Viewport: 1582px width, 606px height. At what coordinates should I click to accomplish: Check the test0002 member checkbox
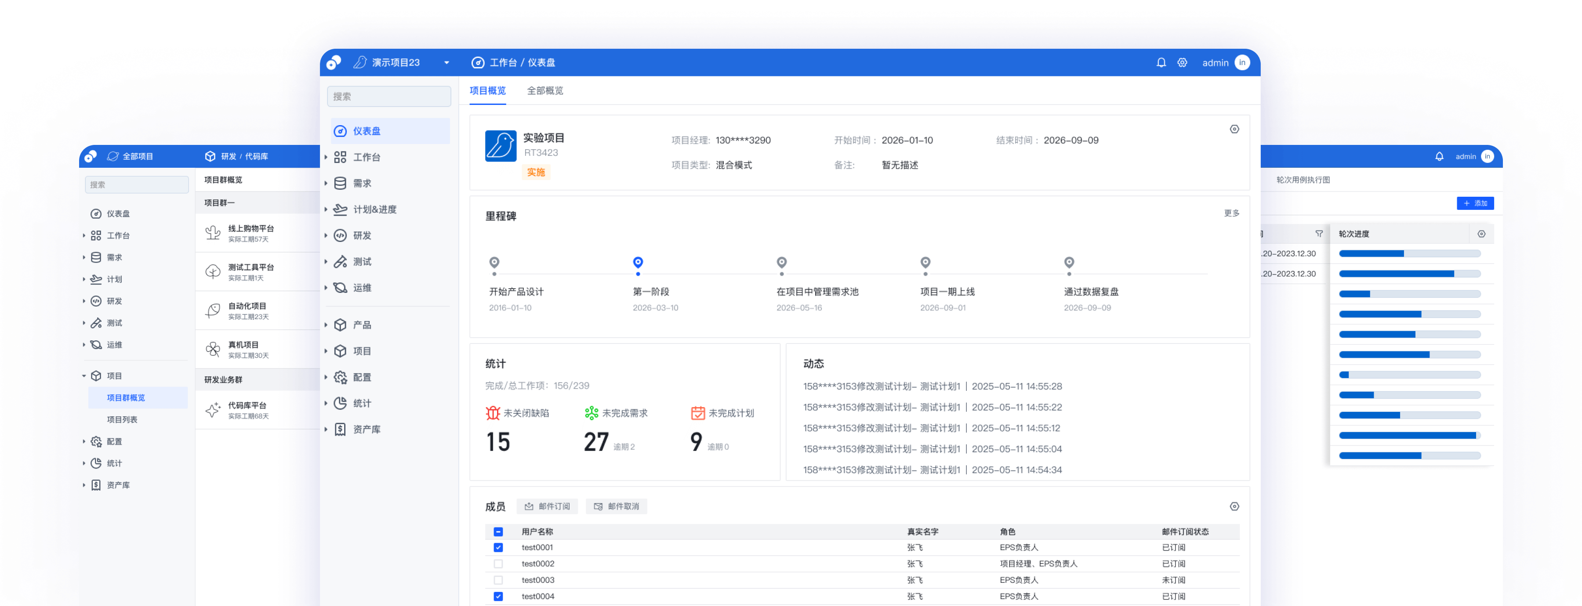coord(498,564)
